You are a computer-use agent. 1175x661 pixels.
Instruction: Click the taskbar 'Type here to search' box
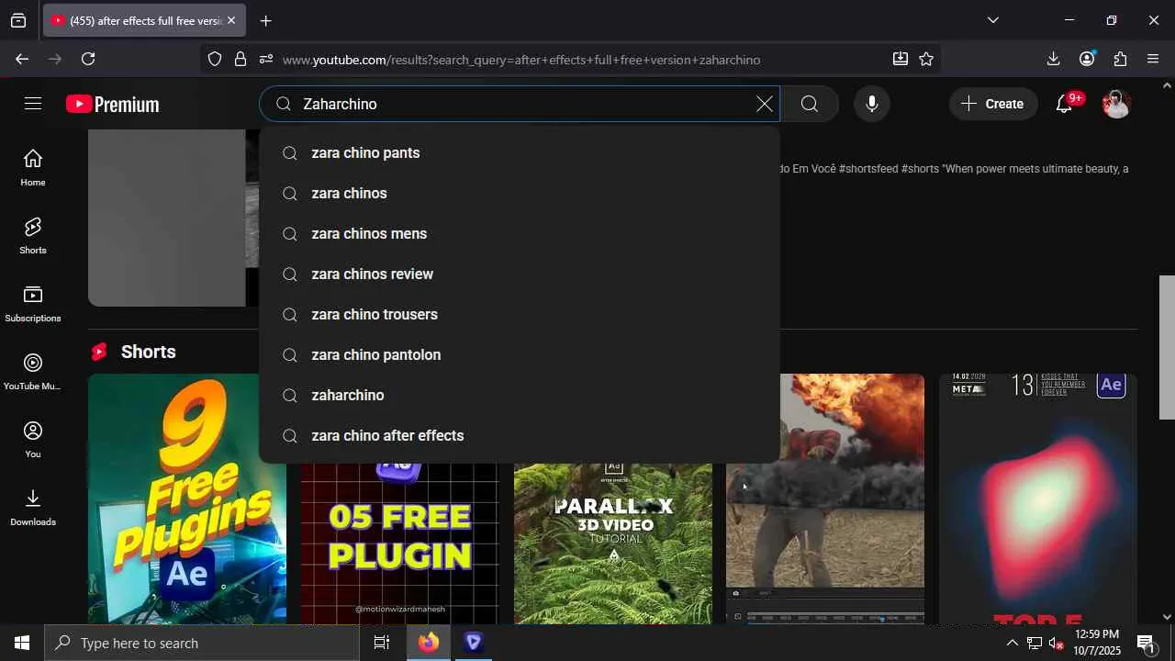(x=202, y=643)
